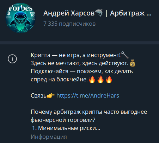Viewport: 159px width, 143px height.
Task: Click the channel title Андрей Харсов
Action: click(69, 13)
